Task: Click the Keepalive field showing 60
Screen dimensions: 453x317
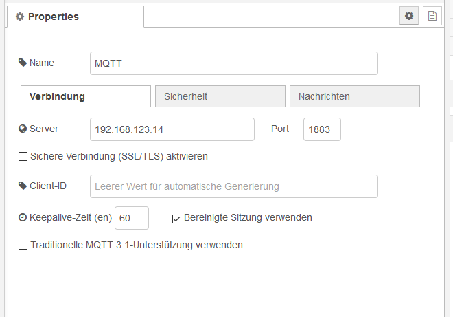Action: tap(132, 218)
